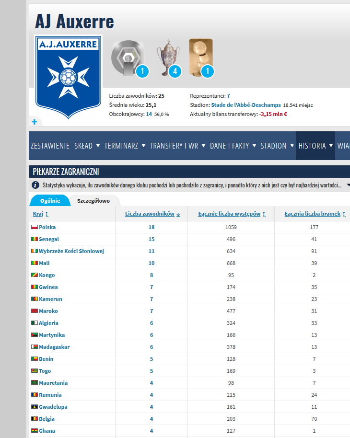Open the Kongo country link

pos(47,275)
